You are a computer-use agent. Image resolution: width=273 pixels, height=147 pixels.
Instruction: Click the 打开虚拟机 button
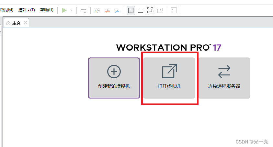tap(169, 78)
